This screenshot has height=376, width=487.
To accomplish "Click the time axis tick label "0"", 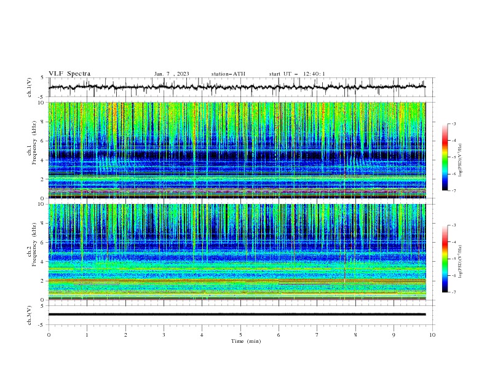I will [x=49, y=335].
